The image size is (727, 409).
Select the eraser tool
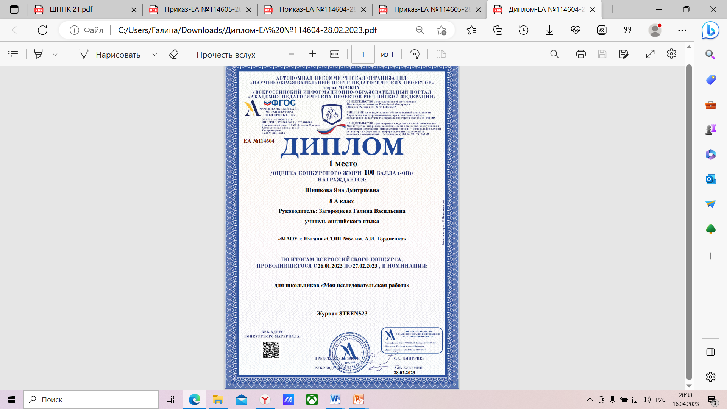173,54
